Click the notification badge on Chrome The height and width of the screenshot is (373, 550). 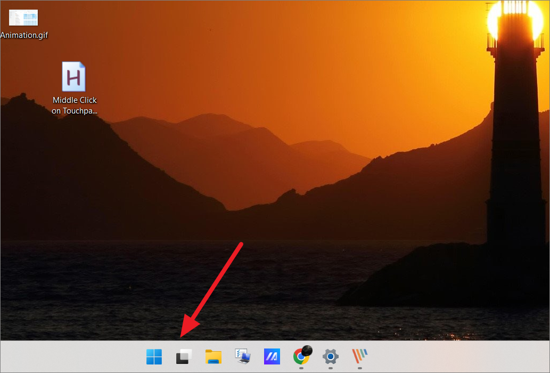(x=308, y=350)
